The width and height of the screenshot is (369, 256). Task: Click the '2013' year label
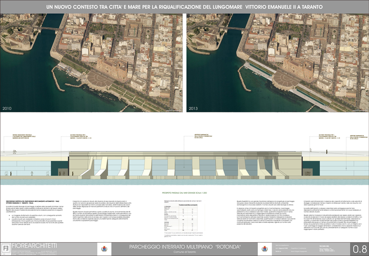tap(194, 109)
